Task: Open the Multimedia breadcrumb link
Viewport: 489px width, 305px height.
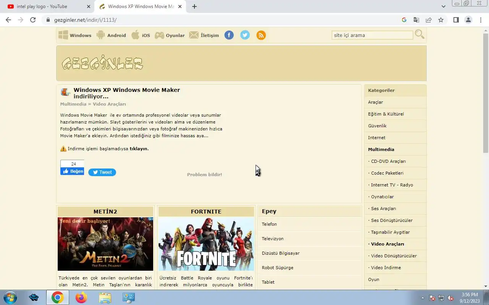Action: click(73, 104)
